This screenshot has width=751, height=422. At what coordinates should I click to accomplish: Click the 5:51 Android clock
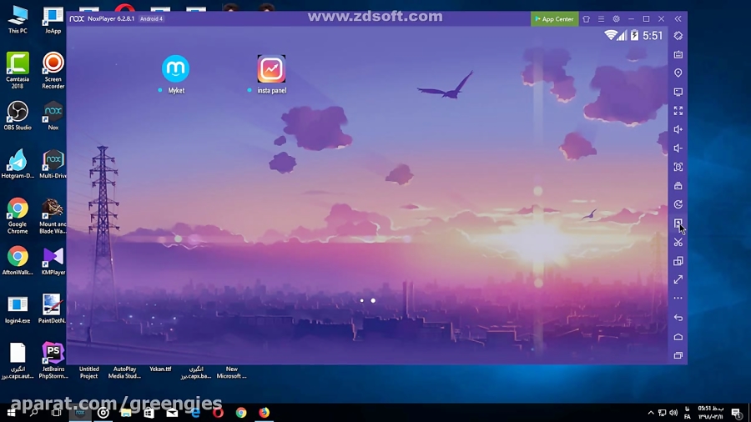pyautogui.click(x=653, y=36)
